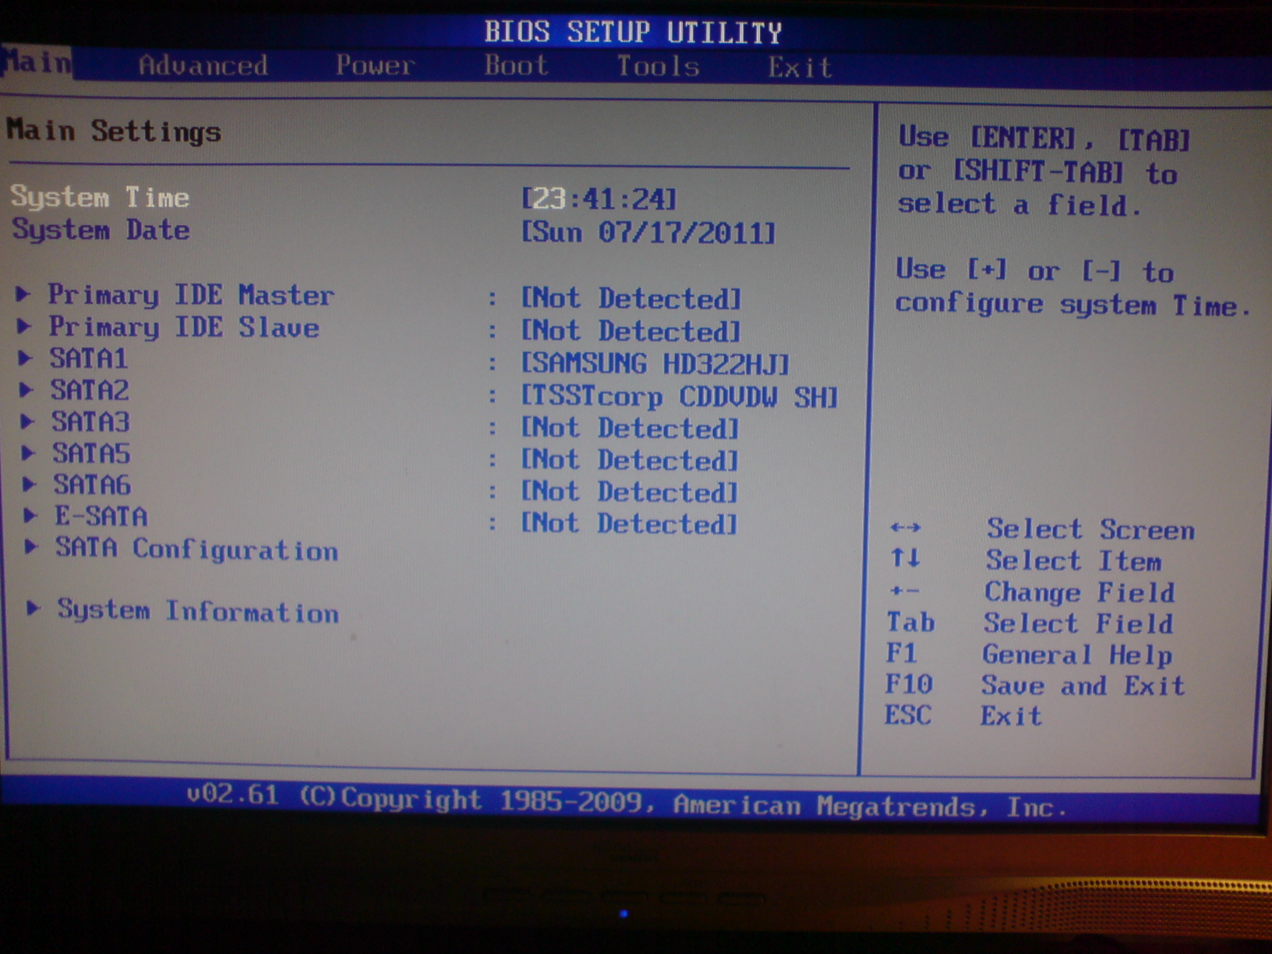Click the plus-minus key symbol
Viewport: 1272px width, 954px height.
(x=904, y=592)
